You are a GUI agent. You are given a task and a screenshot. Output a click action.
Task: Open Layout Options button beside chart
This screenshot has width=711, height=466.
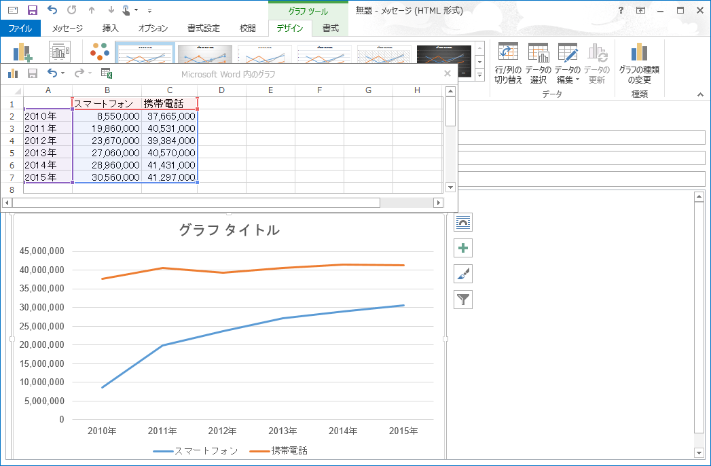coord(463,222)
